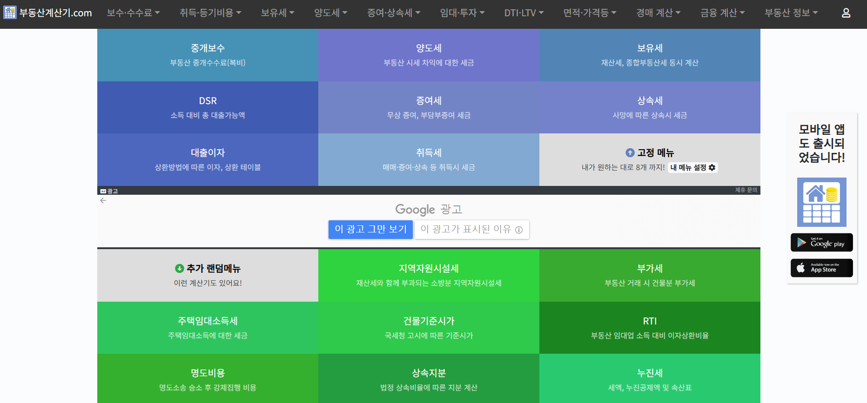This screenshot has width=867, height=403.
Task: Open the 경매 계산 dropdown menu
Action: click(658, 13)
